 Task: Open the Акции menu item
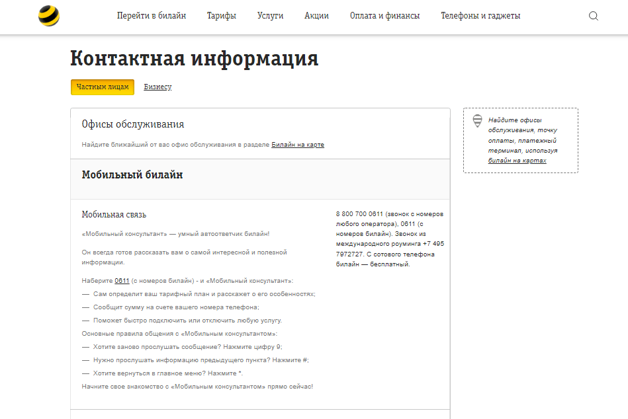(x=316, y=15)
